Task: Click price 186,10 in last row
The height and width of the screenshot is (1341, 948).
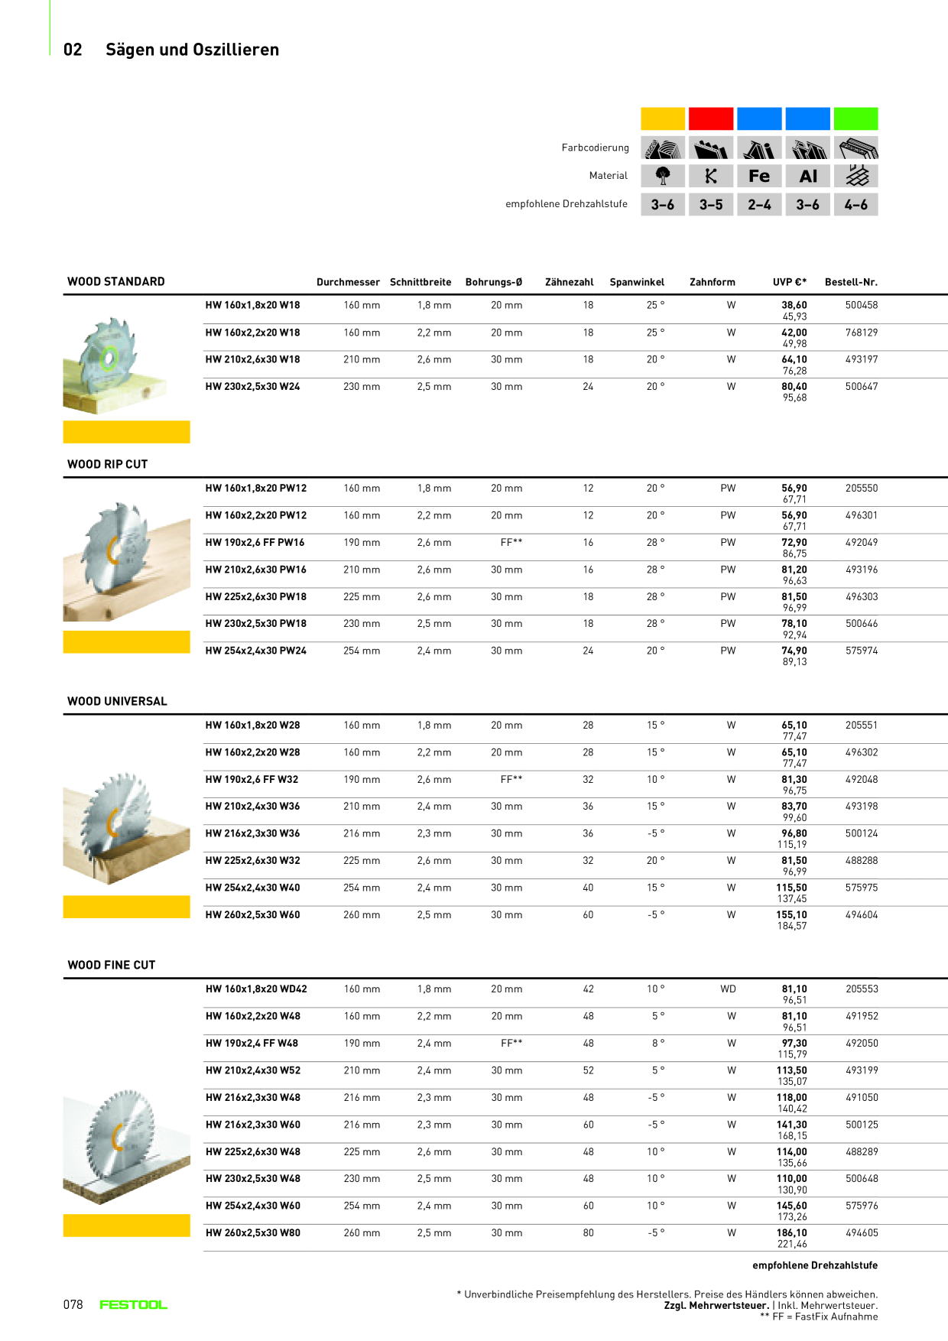Action: [792, 1233]
